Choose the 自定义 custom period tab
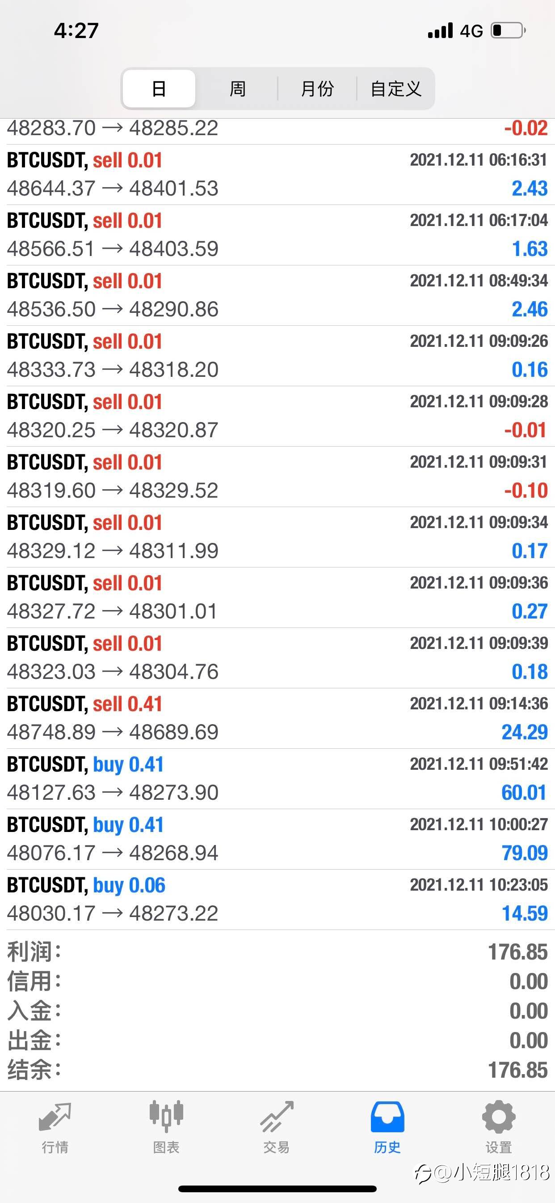This screenshot has width=555, height=1203. tap(395, 89)
